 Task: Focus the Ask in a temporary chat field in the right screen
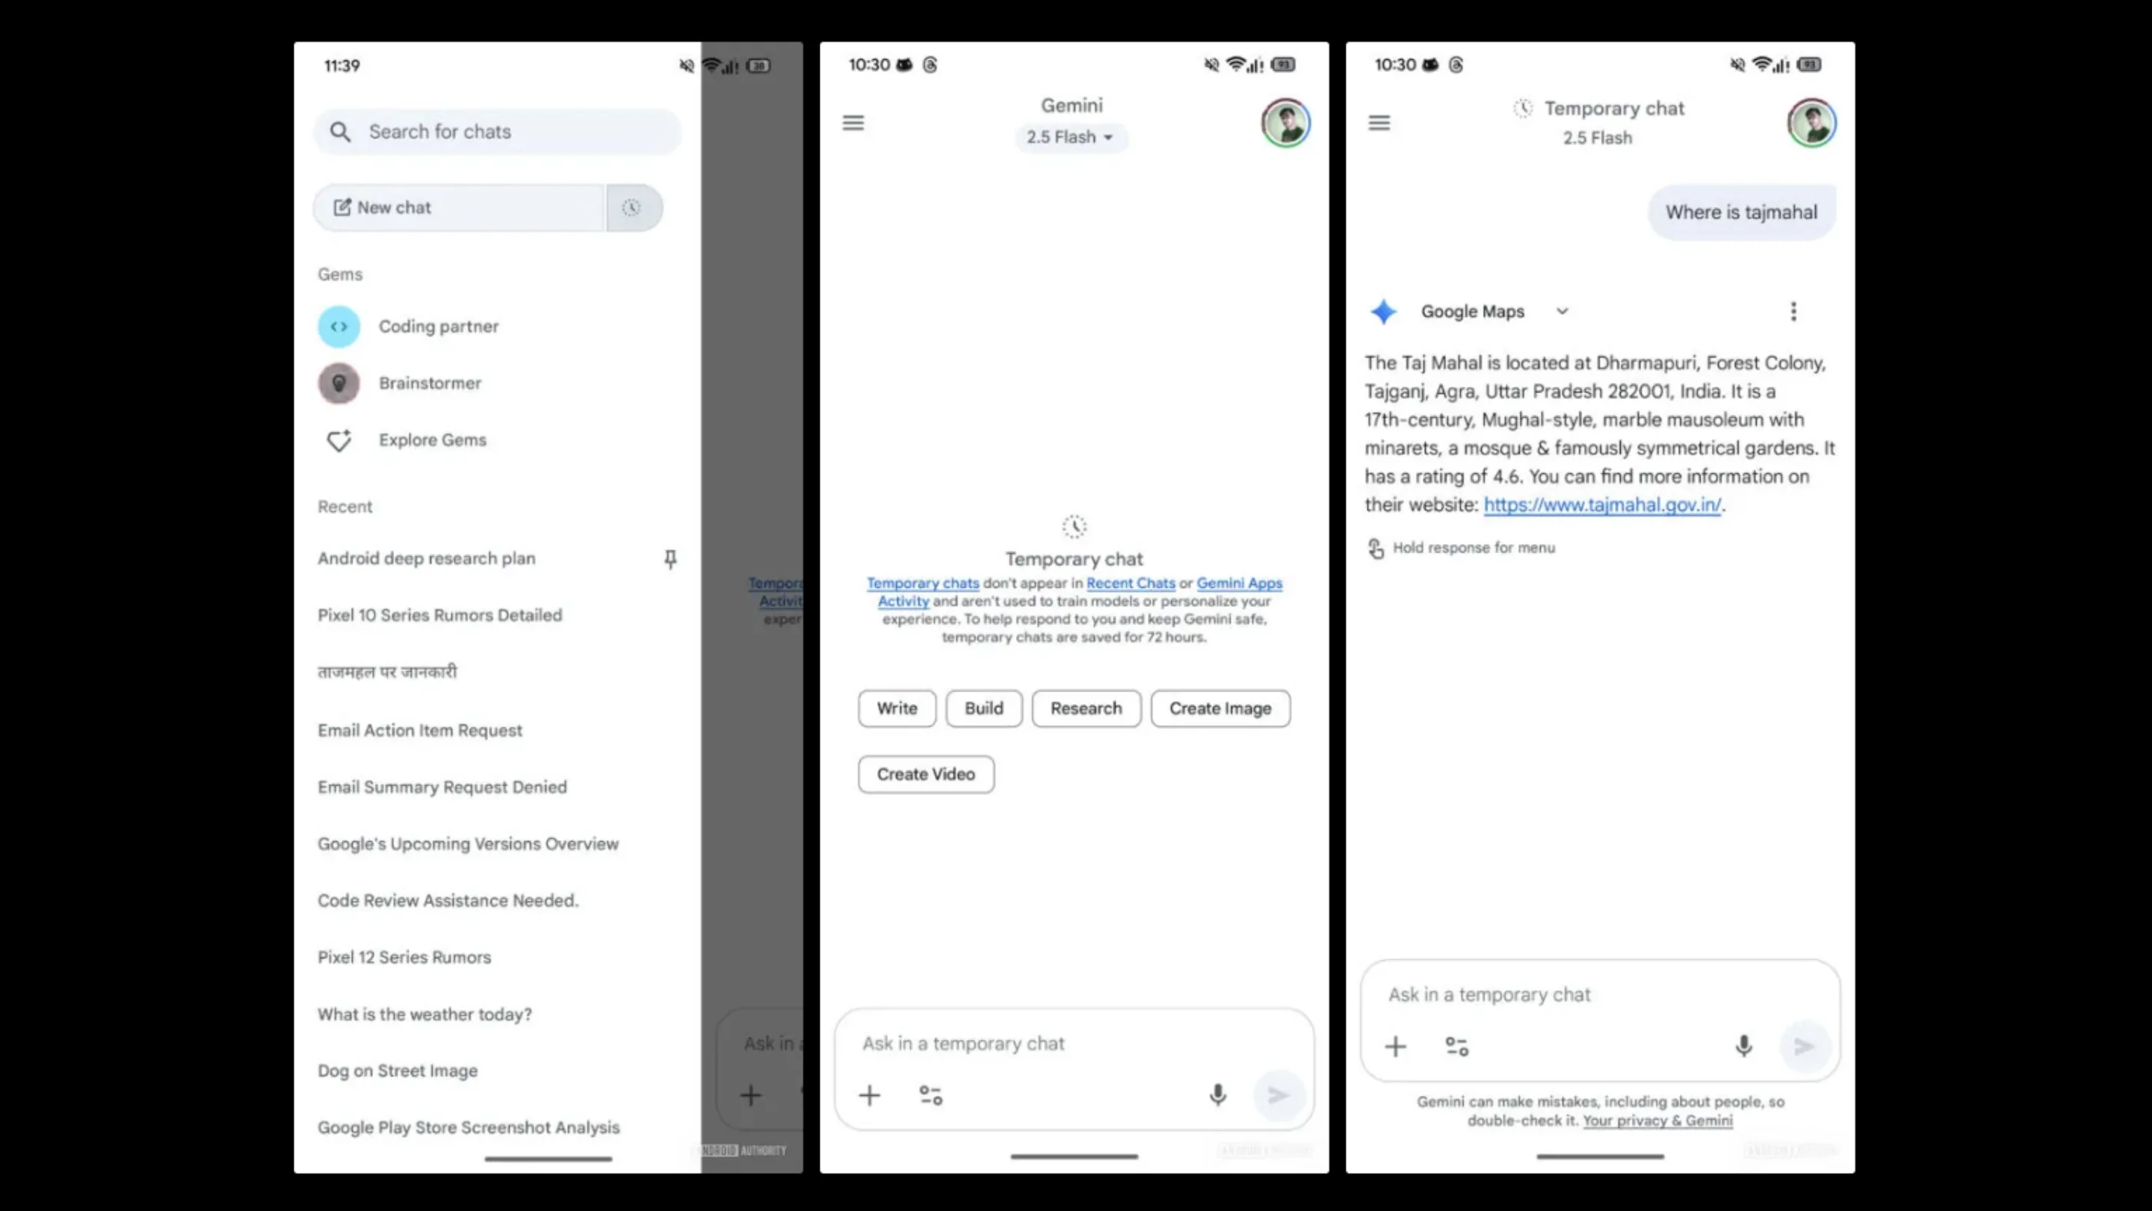[1600, 994]
